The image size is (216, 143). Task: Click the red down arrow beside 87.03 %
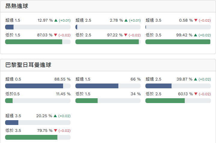click(x=56, y=35)
